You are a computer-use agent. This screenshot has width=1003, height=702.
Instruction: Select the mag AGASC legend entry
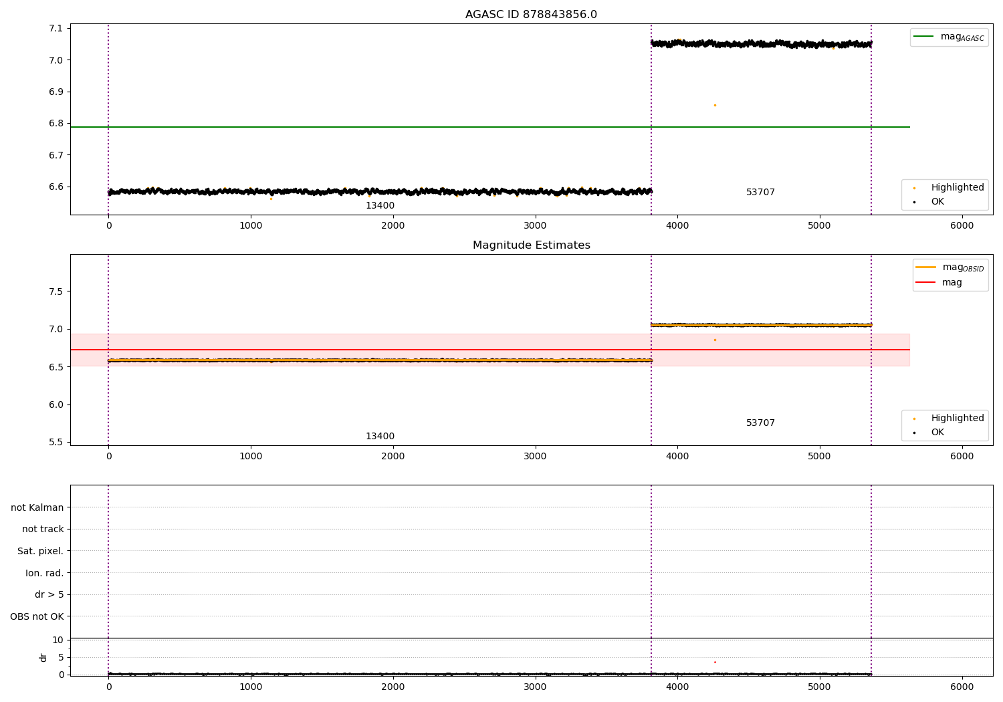949,37
